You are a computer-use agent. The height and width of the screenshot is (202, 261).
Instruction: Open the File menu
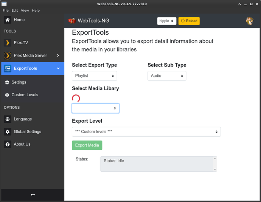pyautogui.click(x=6, y=11)
